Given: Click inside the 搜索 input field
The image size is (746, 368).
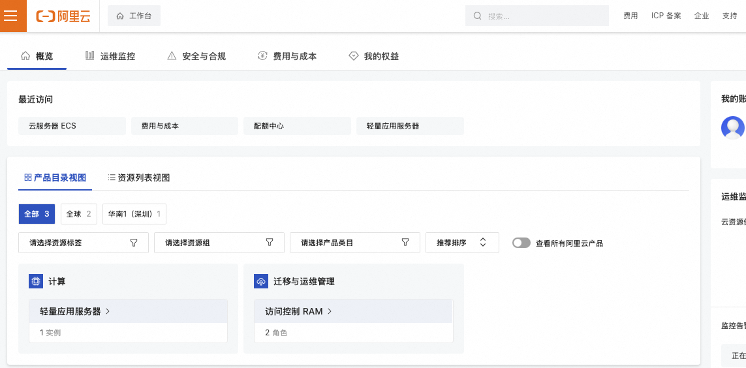Looking at the screenshot, I should click(x=537, y=16).
